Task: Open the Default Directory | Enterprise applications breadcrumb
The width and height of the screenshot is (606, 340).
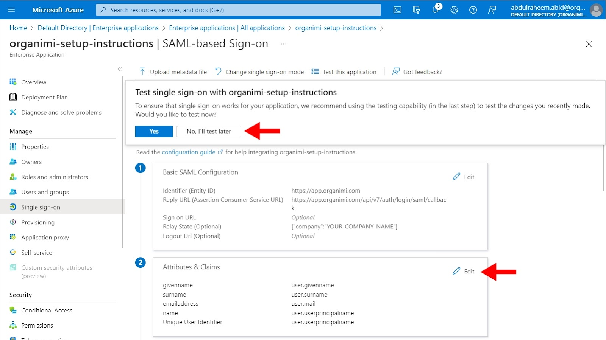Action: [x=98, y=28]
